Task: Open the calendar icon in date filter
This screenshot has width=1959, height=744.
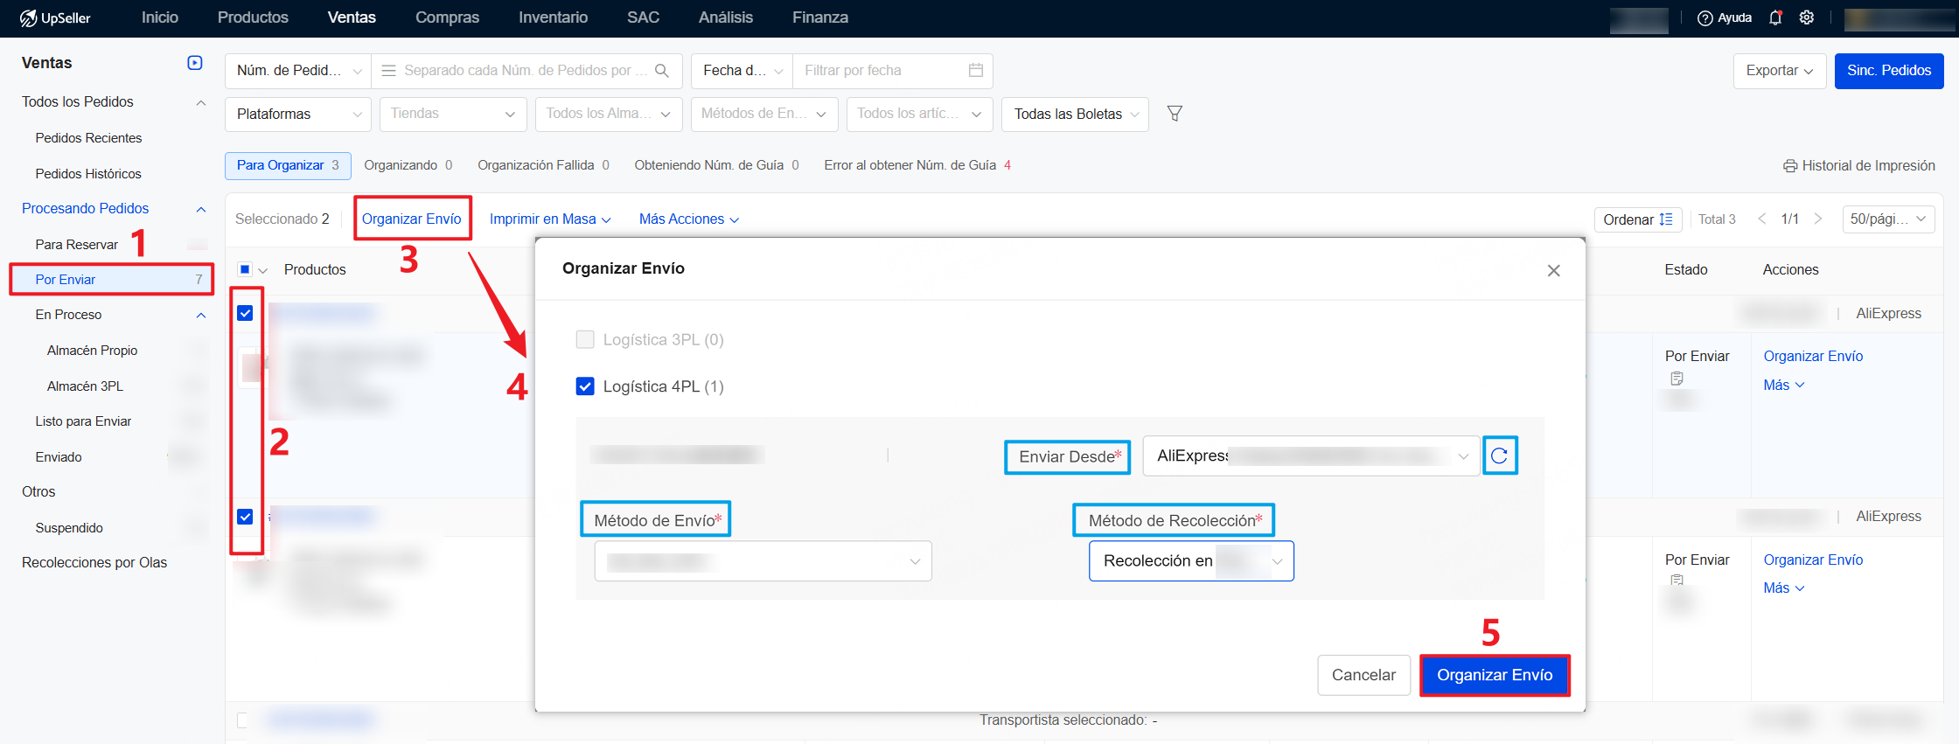Action: [976, 71]
